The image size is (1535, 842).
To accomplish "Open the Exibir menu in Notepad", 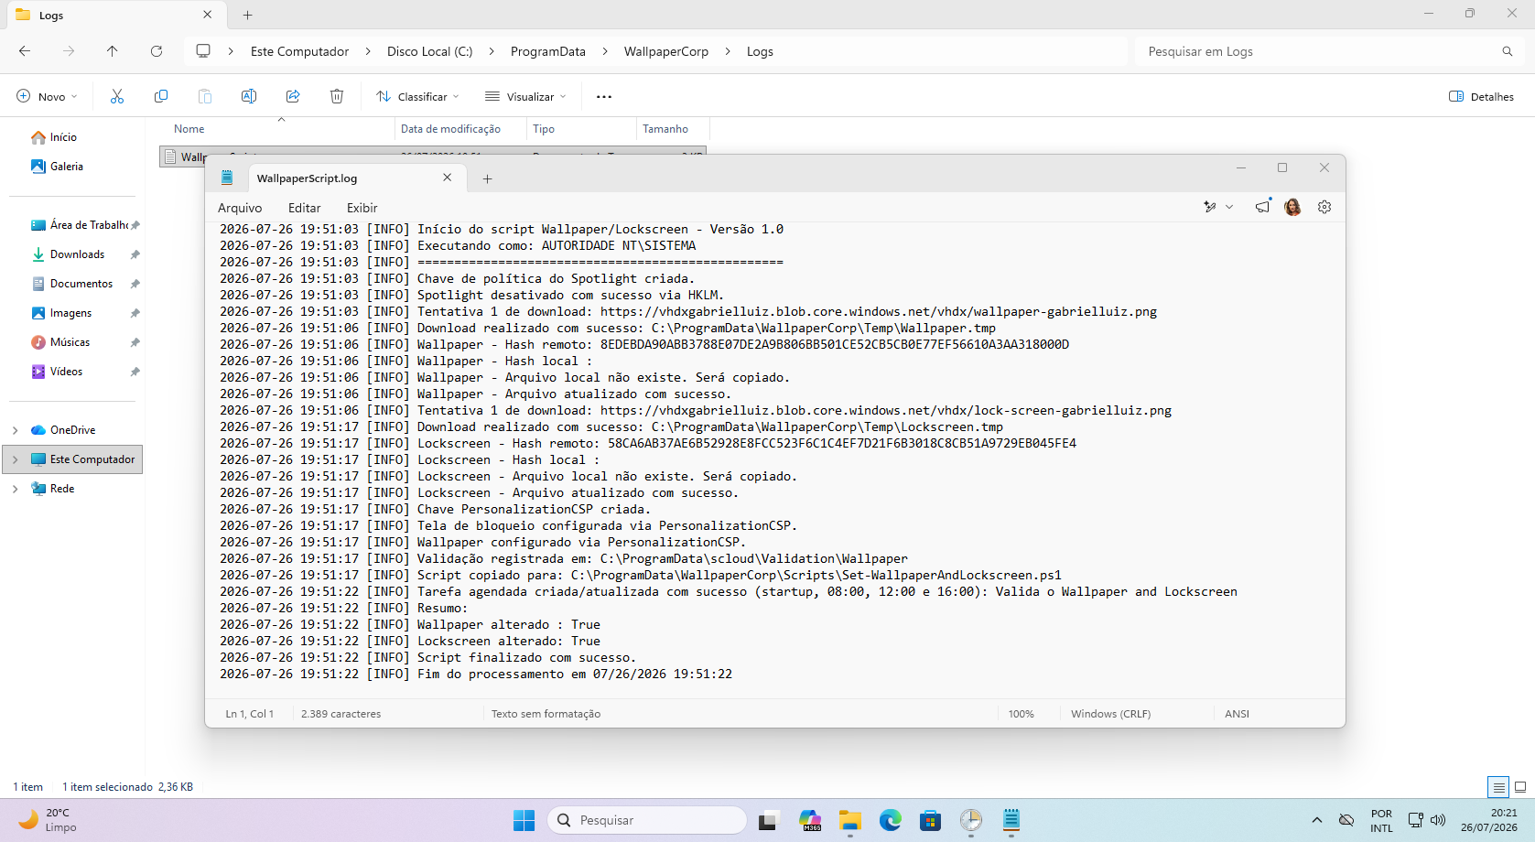I will [x=362, y=208].
